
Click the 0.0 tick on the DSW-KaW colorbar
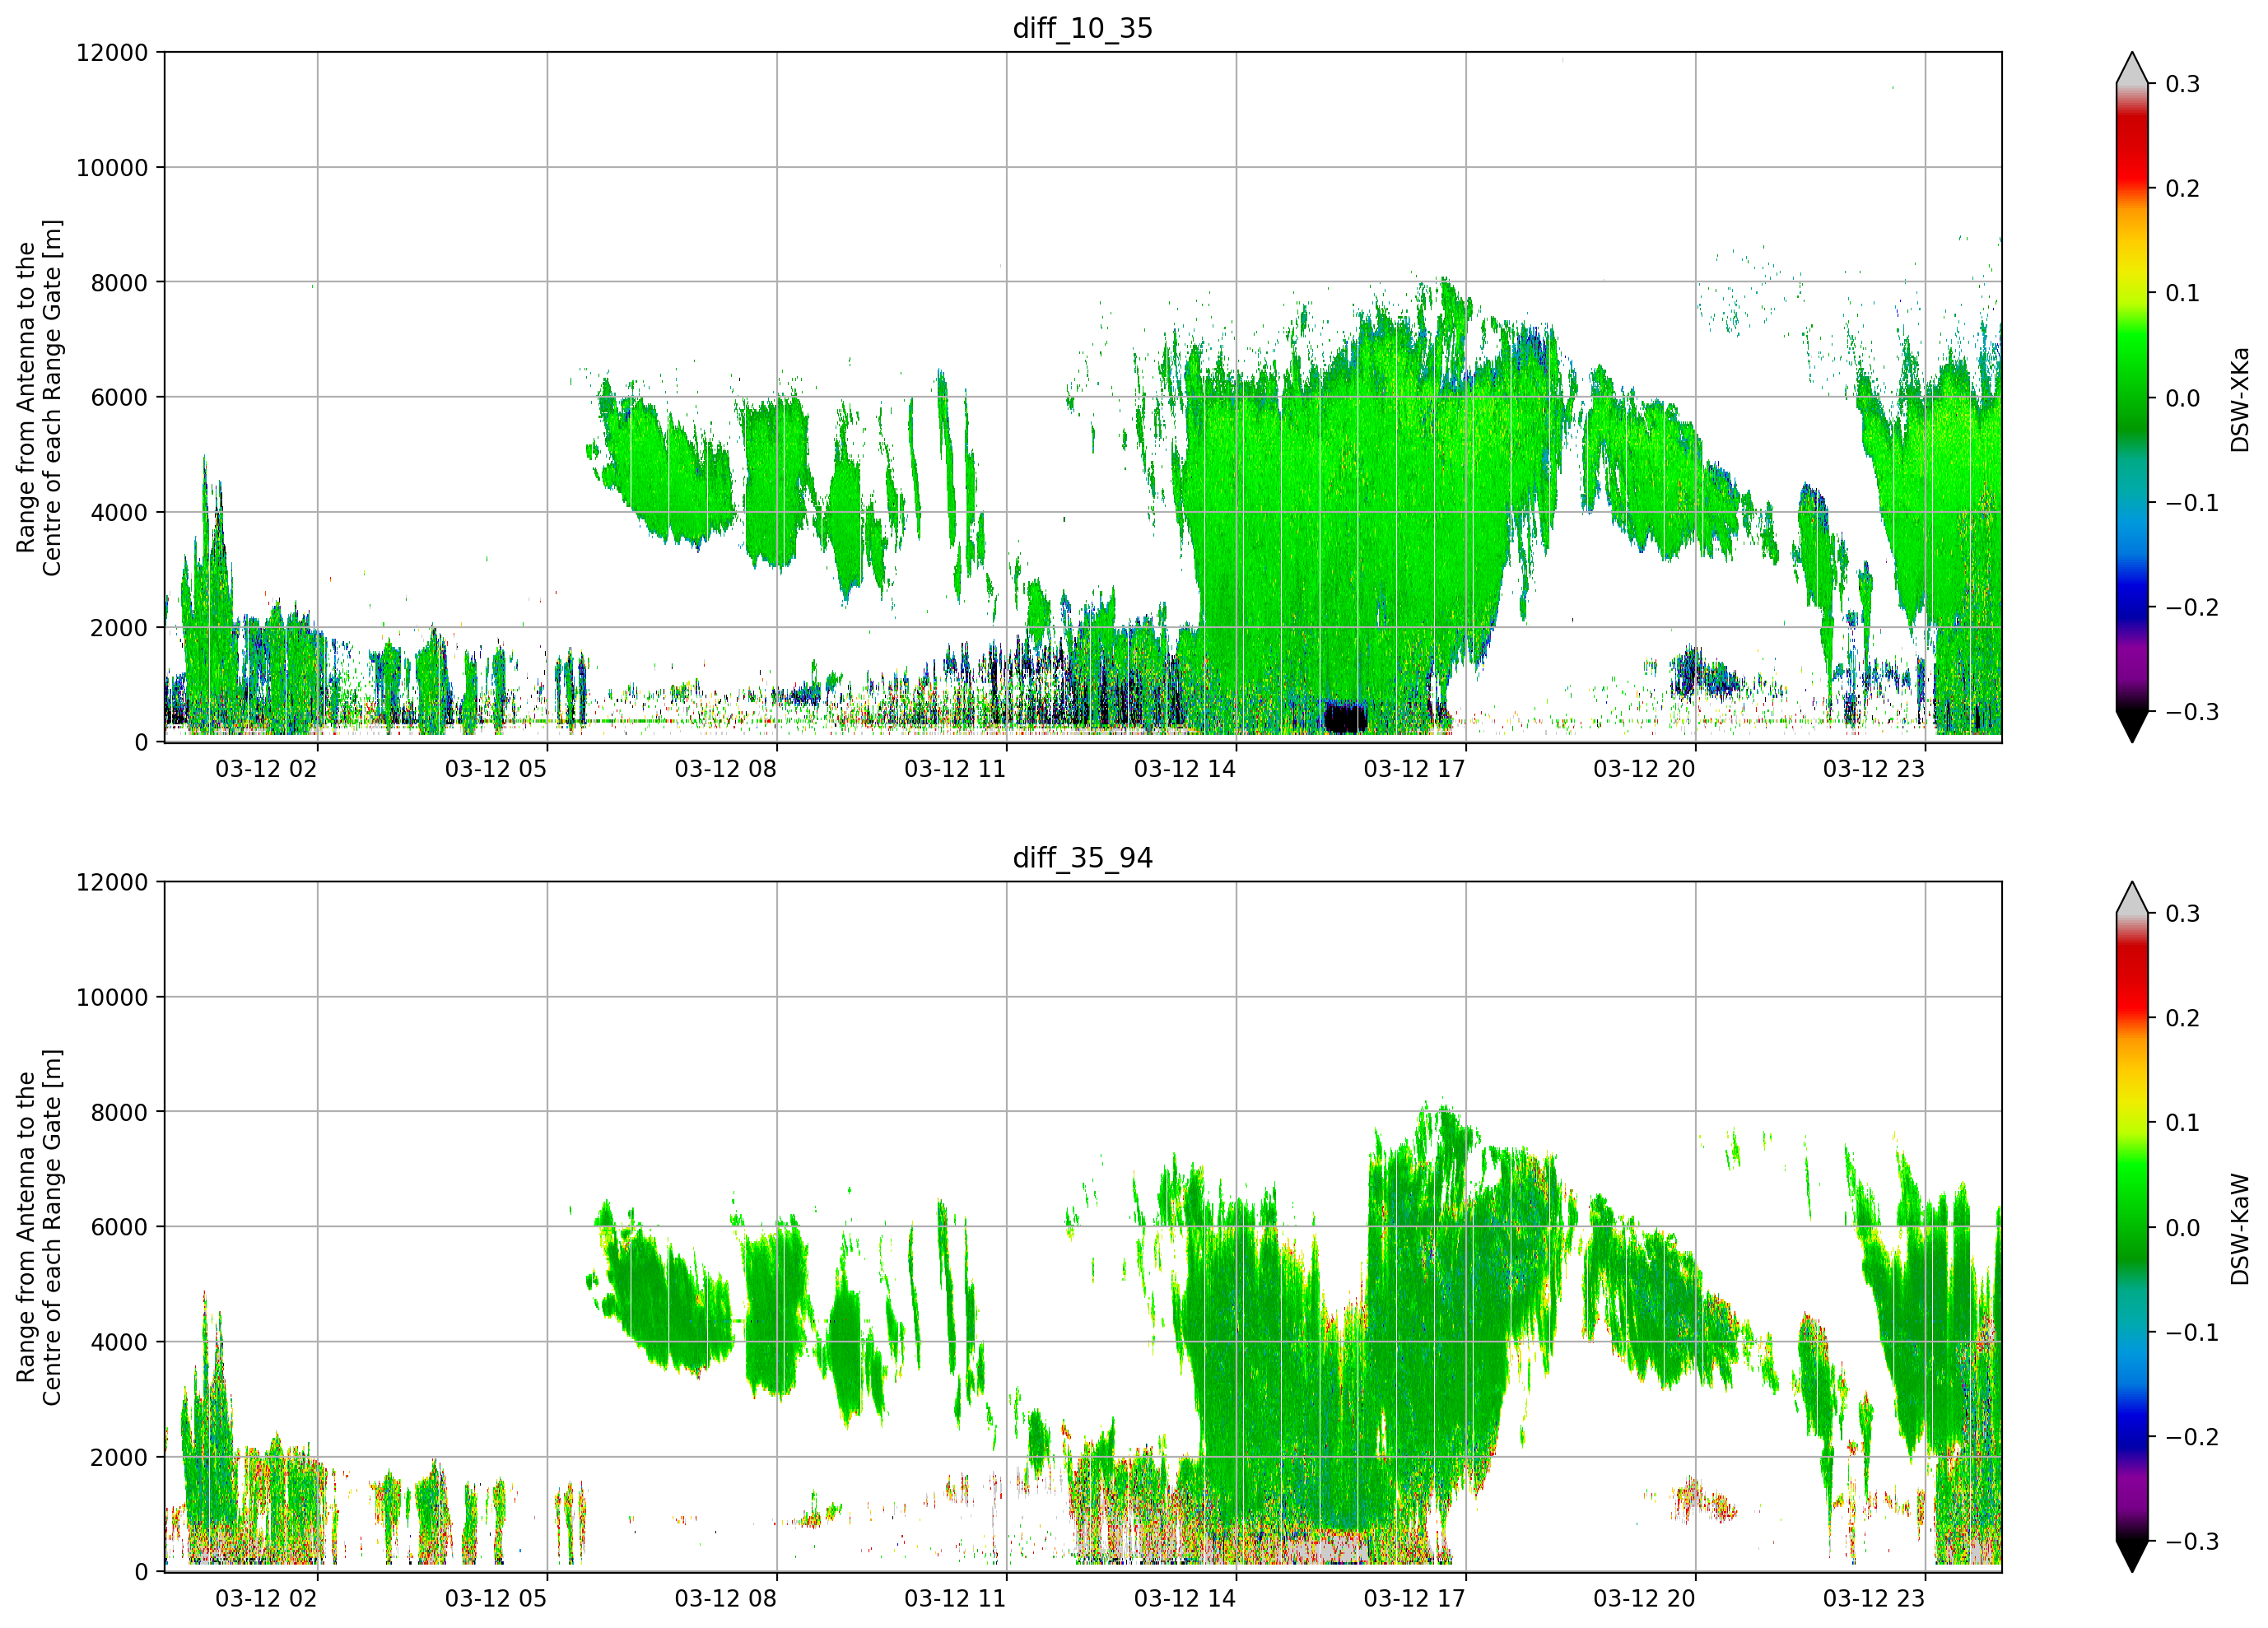2183,1229
